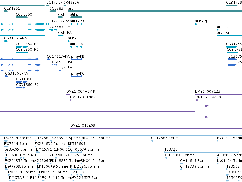Select EST IP07414.3prime
This screenshot has height=182, width=242.
coord(21,172)
